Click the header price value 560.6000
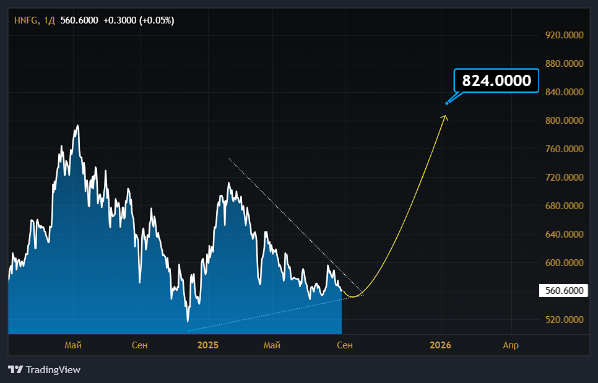Image resolution: width=598 pixels, height=383 pixels. coord(79,20)
